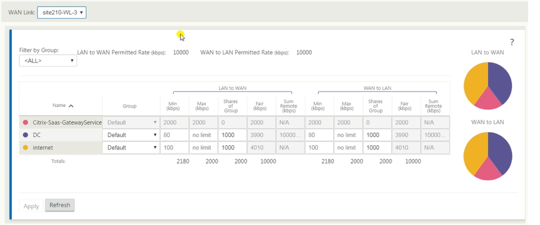Edit DC WAN to LAN Min field
Viewport: 540px width, 225px height.
tap(319, 135)
